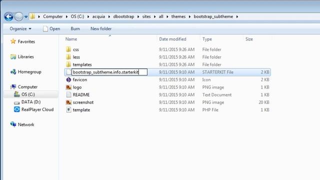Click inside the filename rename text box
The image size is (320, 180).
[109, 72]
